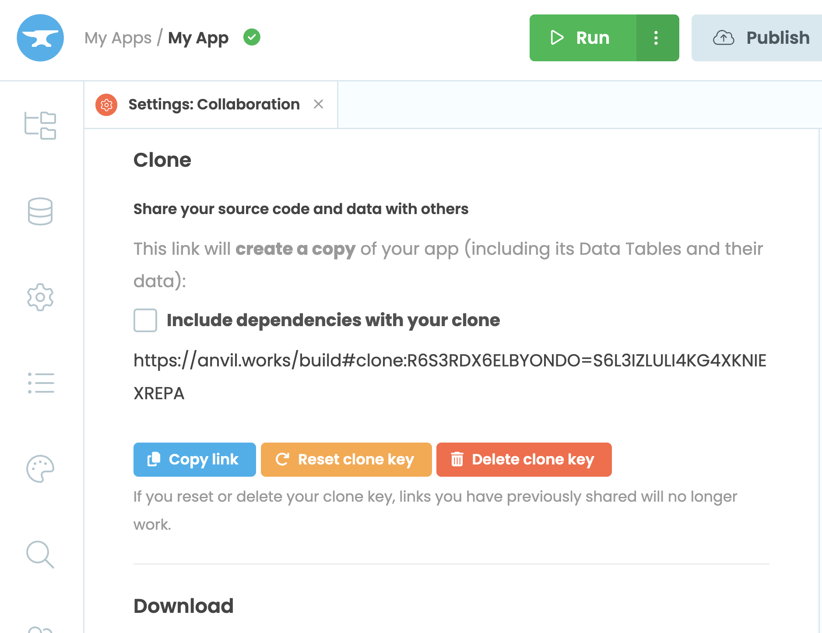Run the app

pos(582,38)
